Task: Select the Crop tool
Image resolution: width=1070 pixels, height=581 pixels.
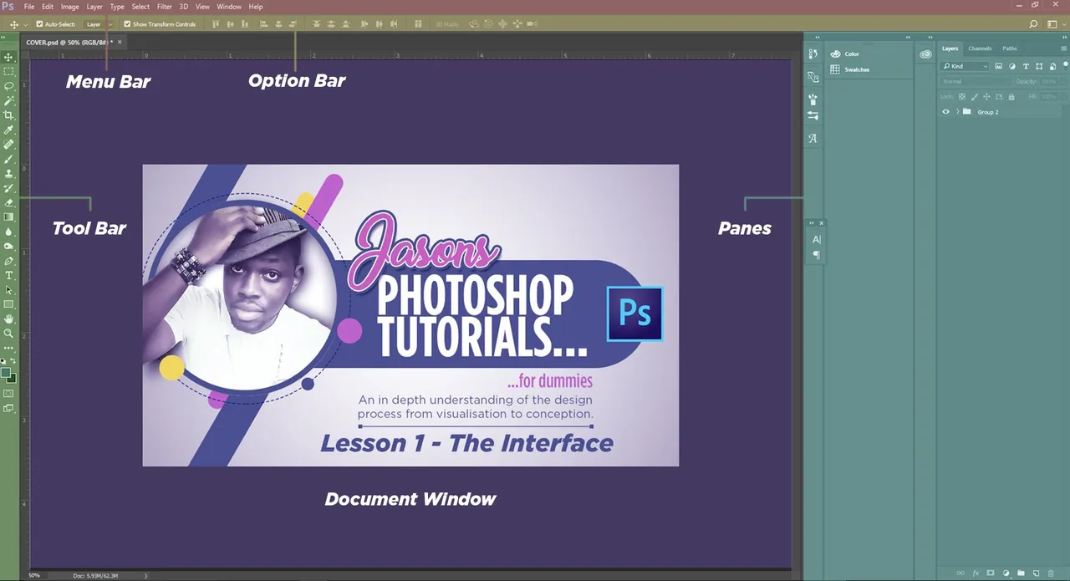Action: click(x=9, y=115)
